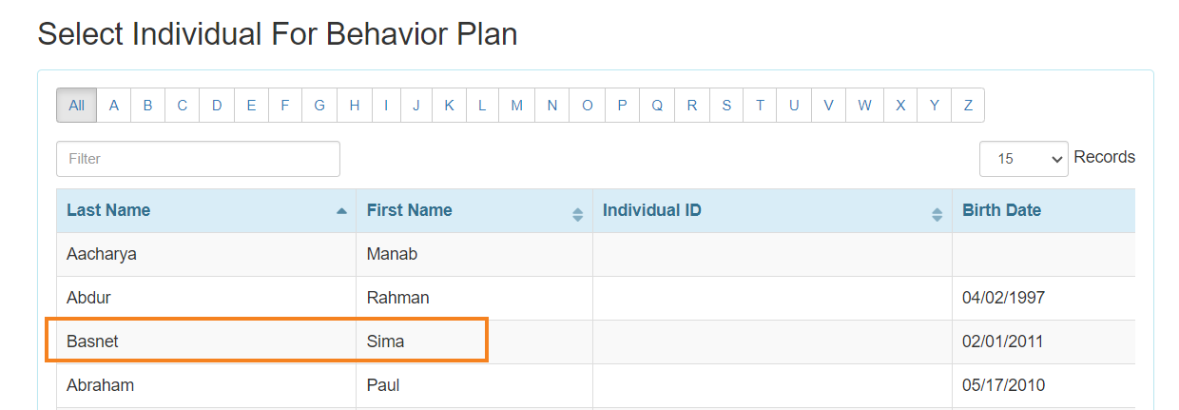Show individuals starting with M
Screen dimensions: 1179x410
pyautogui.click(x=516, y=106)
